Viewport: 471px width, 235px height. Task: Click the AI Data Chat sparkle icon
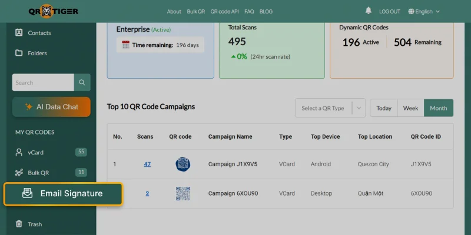(29, 107)
